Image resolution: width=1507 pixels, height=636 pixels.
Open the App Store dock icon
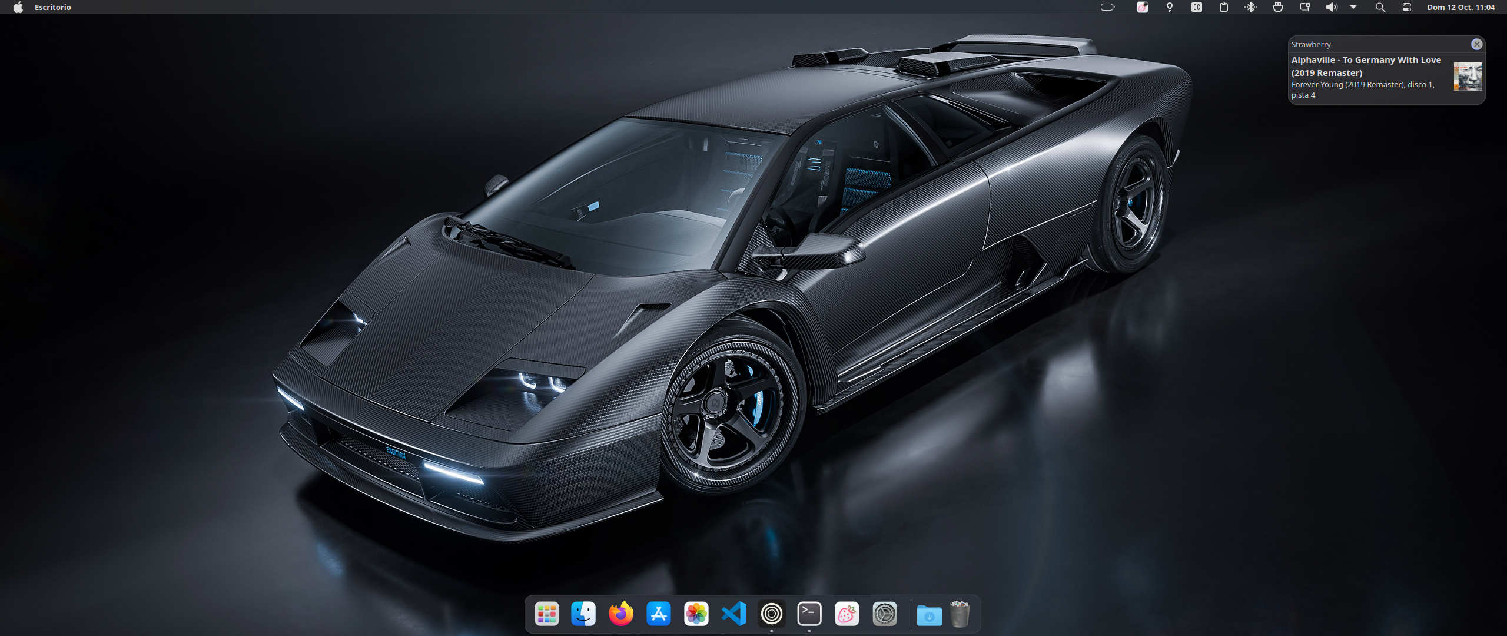pos(658,614)
